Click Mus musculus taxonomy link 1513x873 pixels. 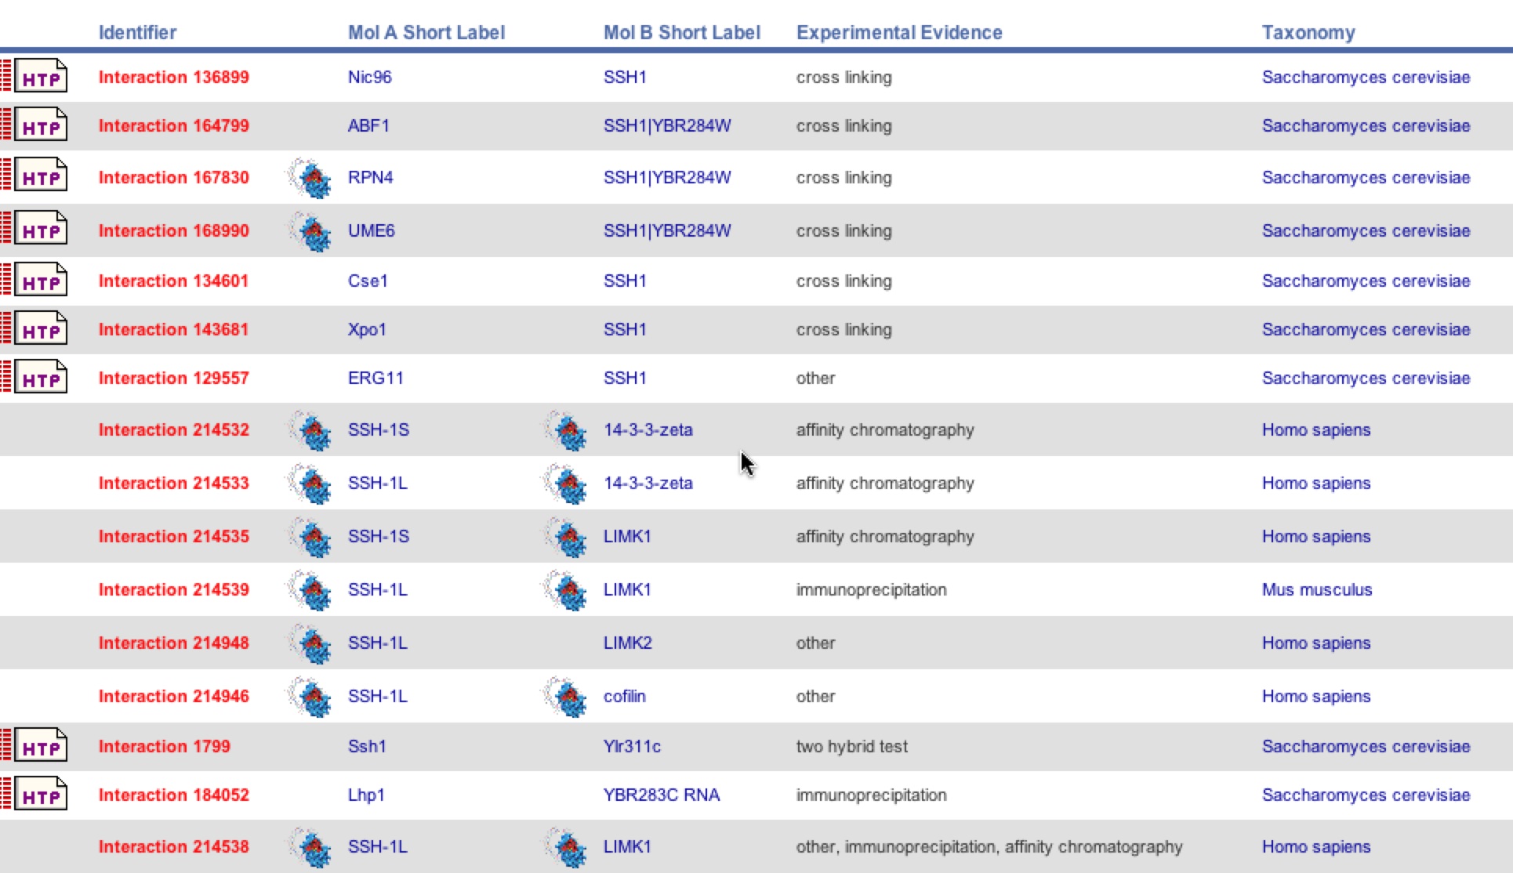tap(1316, 589)
